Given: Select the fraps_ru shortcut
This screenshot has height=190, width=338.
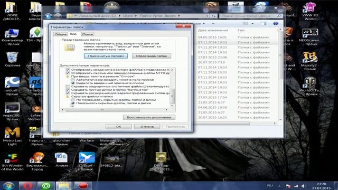Looking at the screenshot, I should point(36,136).
